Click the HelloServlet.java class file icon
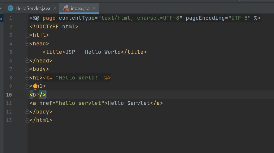The height and width of the screenshot is (153, 274). (x=11, y=8)
